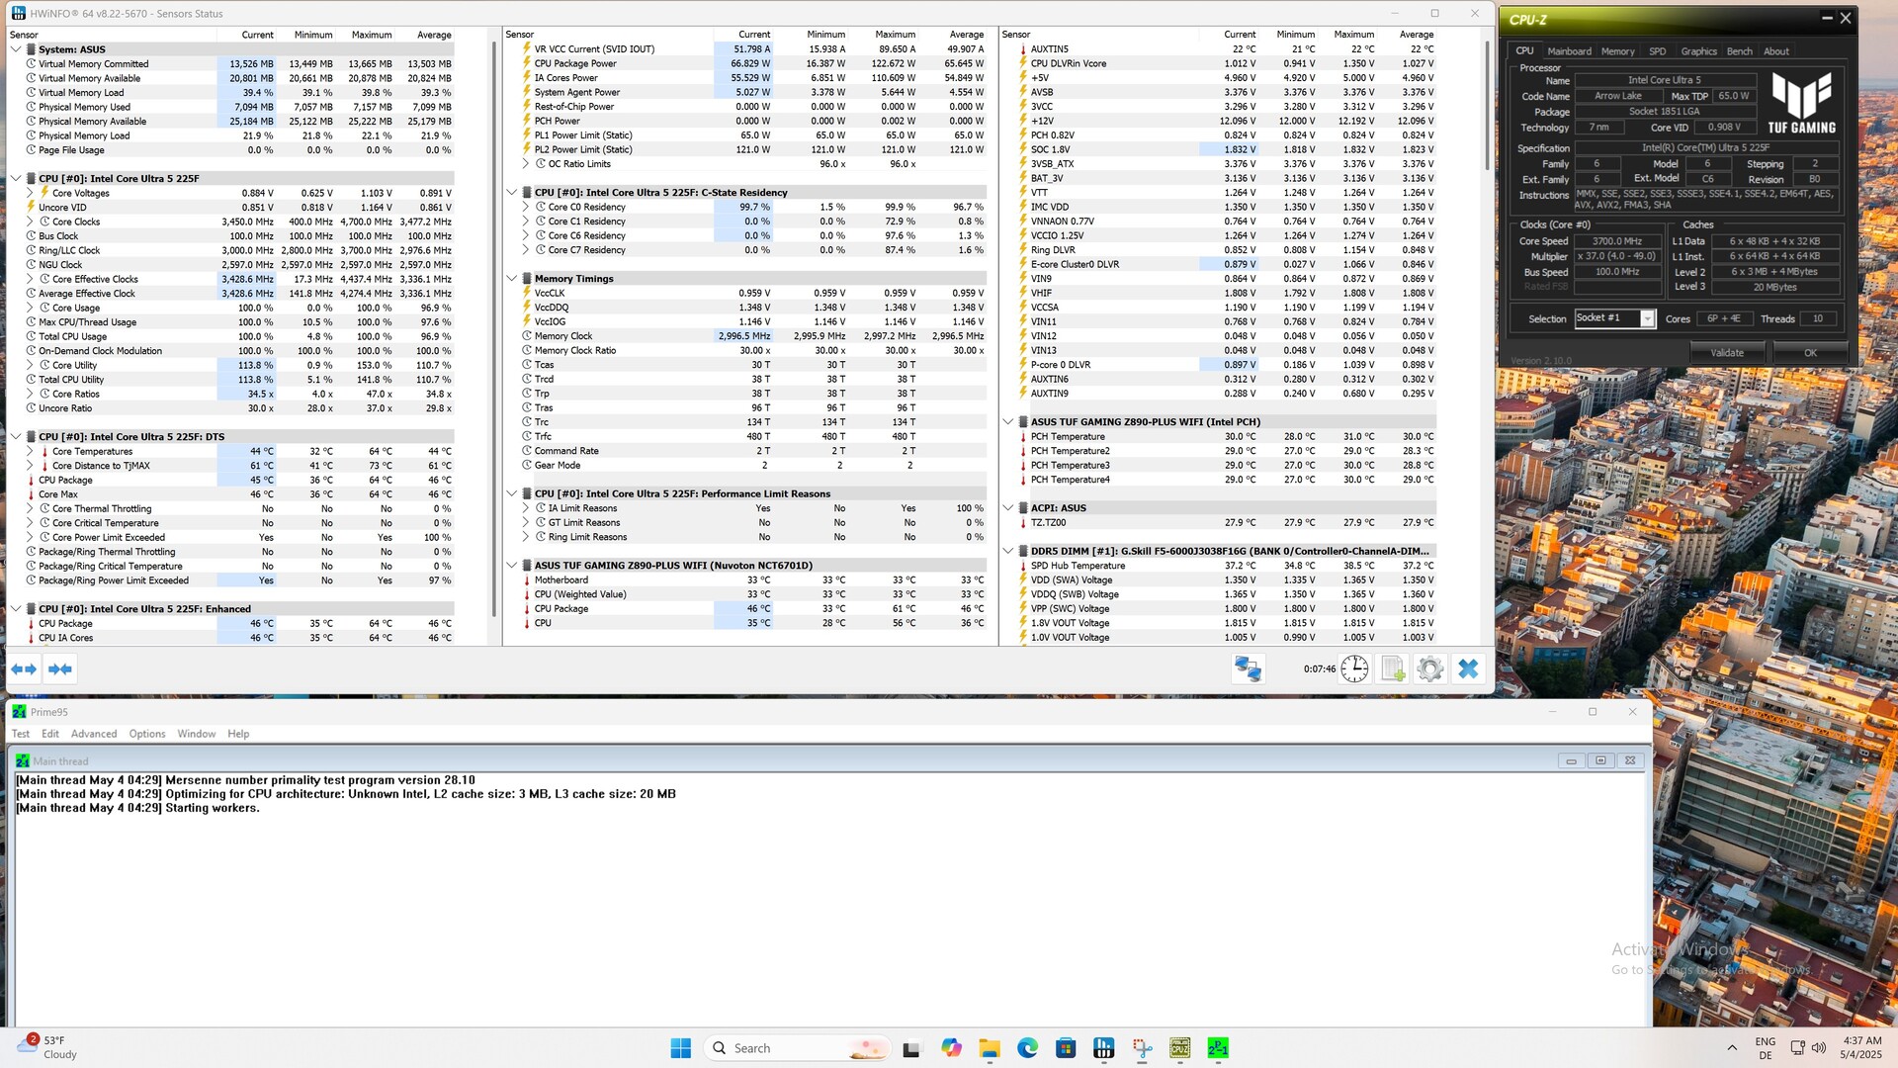Switch to the Mainboard tab in CPU-Z

pyautogui.click(x=1569, y=51)
